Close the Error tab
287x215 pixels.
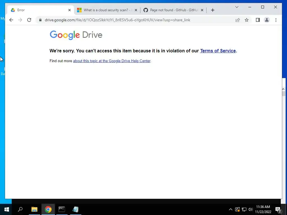(x=70, y=10)
